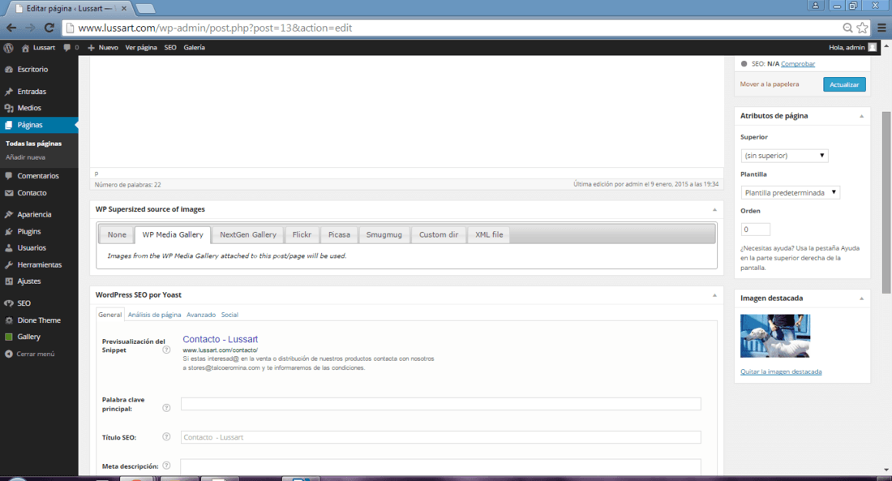Image resolution: width=892 pixels, height=481 pixels.
Task: Open Galería in admin bar
Action: coord(194,48)
